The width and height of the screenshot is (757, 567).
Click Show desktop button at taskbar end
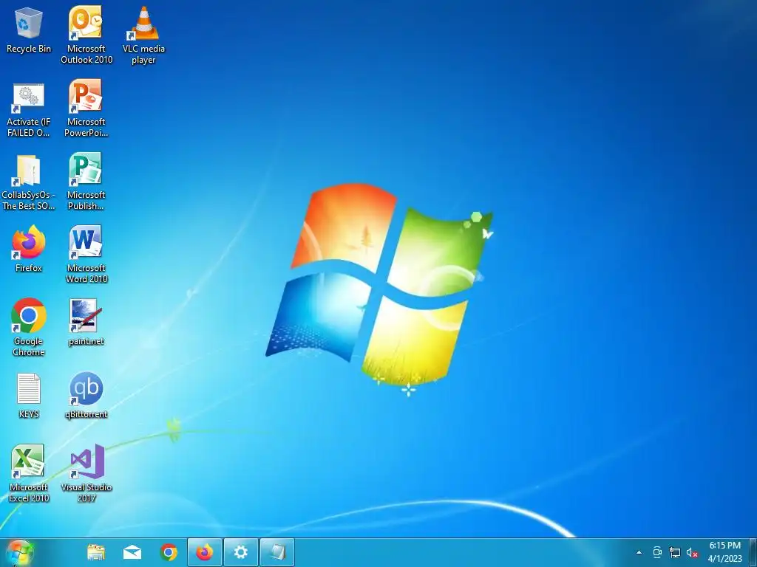[x=753, y=552]
